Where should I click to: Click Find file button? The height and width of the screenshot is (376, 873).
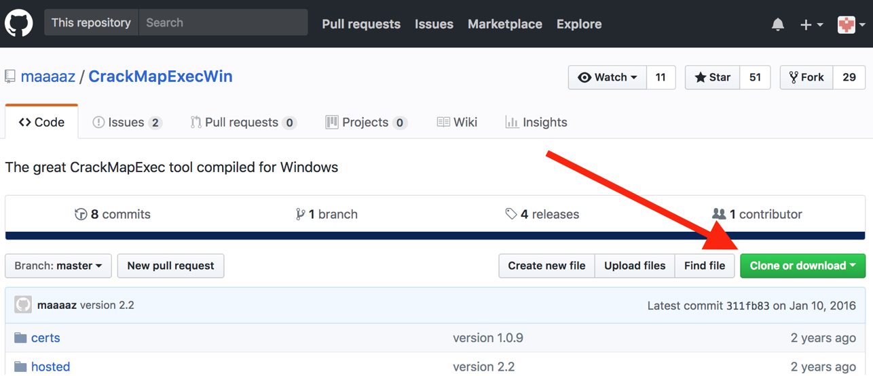click(x=705, y=266)
